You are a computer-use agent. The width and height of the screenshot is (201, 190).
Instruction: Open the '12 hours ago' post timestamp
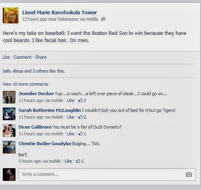[34, 19]
